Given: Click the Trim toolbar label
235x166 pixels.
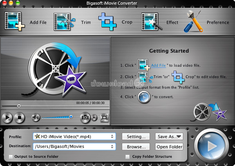Looking at the screenshot, I should [x=86, y=22].
